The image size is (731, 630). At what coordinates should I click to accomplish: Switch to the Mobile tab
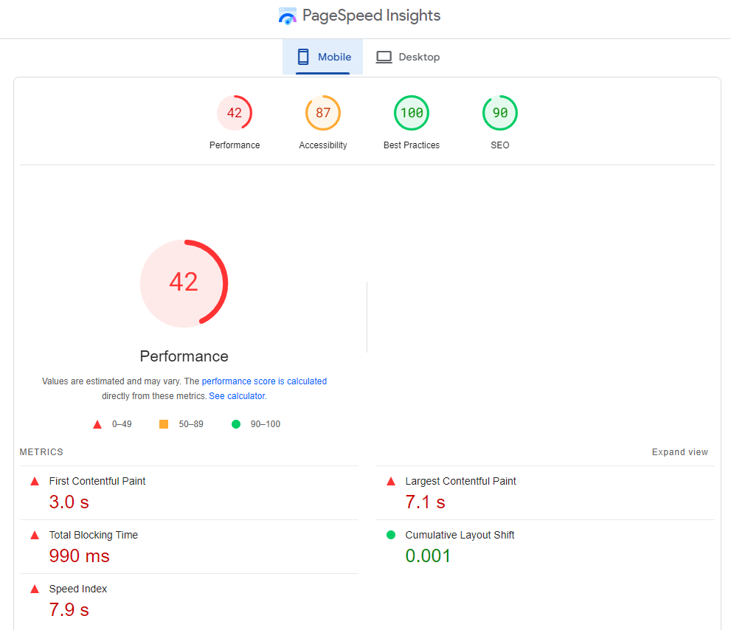tap(322, 57)
